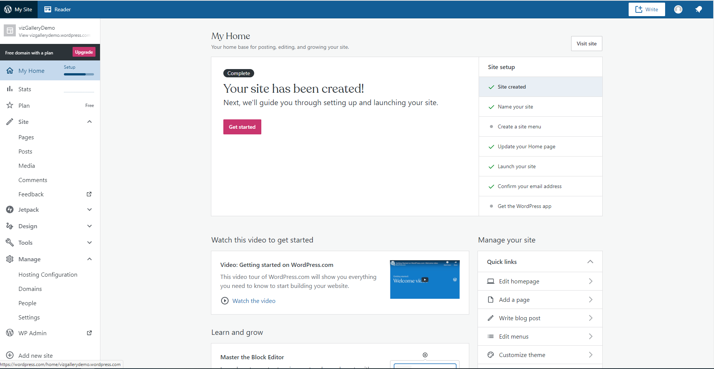This screenshot has height=369, width=714.
Task: Click the My Home house icon
Action: (10, 71)
